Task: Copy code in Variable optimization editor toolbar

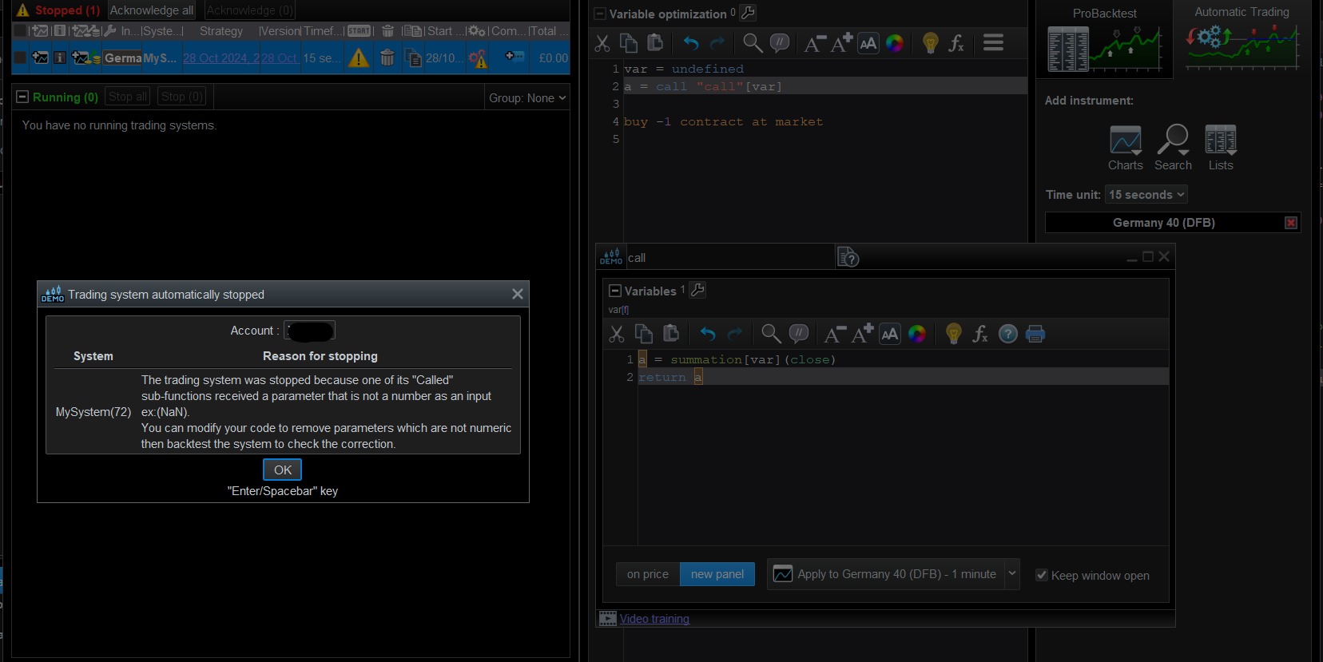Action: pyautogui.click(x=629, y=43)
